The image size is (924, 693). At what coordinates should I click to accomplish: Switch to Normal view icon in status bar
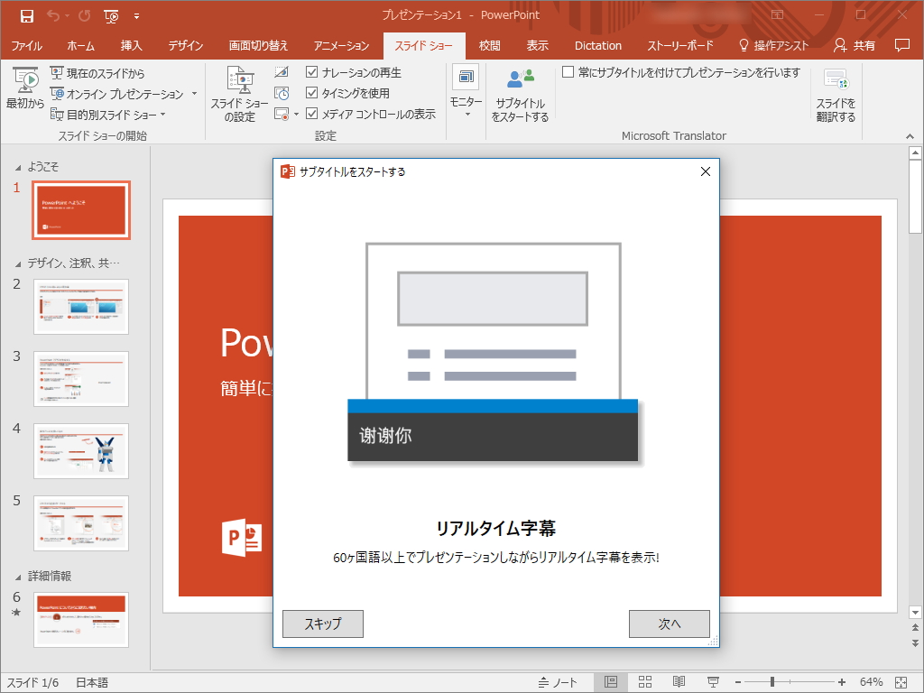[611, 682]
